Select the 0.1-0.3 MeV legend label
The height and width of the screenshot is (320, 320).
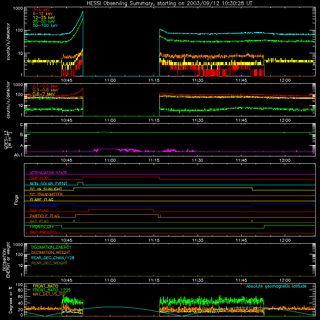coord(46,86)
